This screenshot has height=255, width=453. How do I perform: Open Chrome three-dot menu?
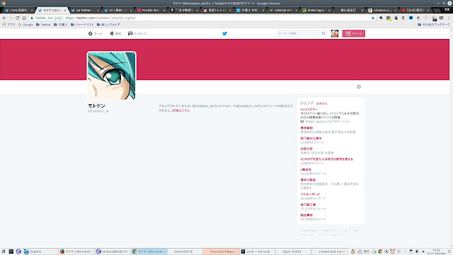(x=449, y=18)
